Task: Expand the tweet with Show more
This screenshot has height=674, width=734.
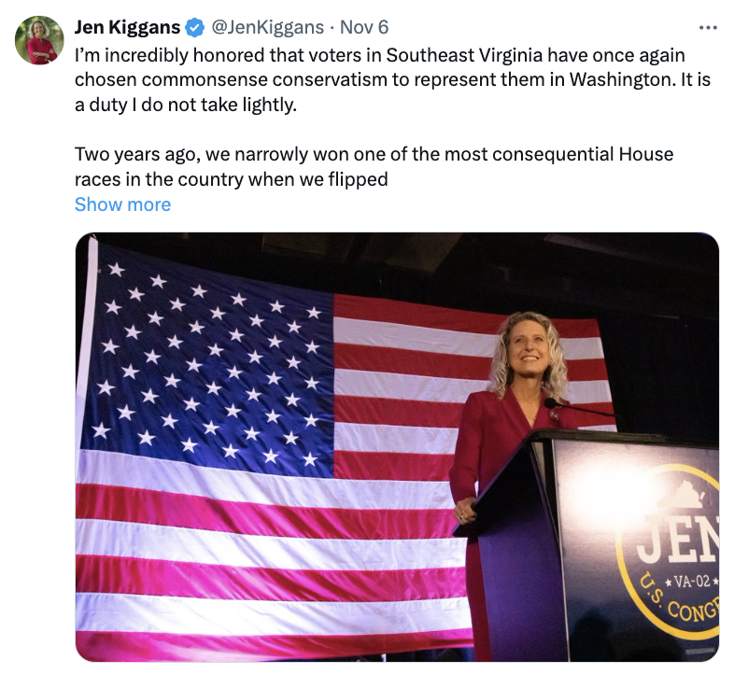Action: [122, 204]
